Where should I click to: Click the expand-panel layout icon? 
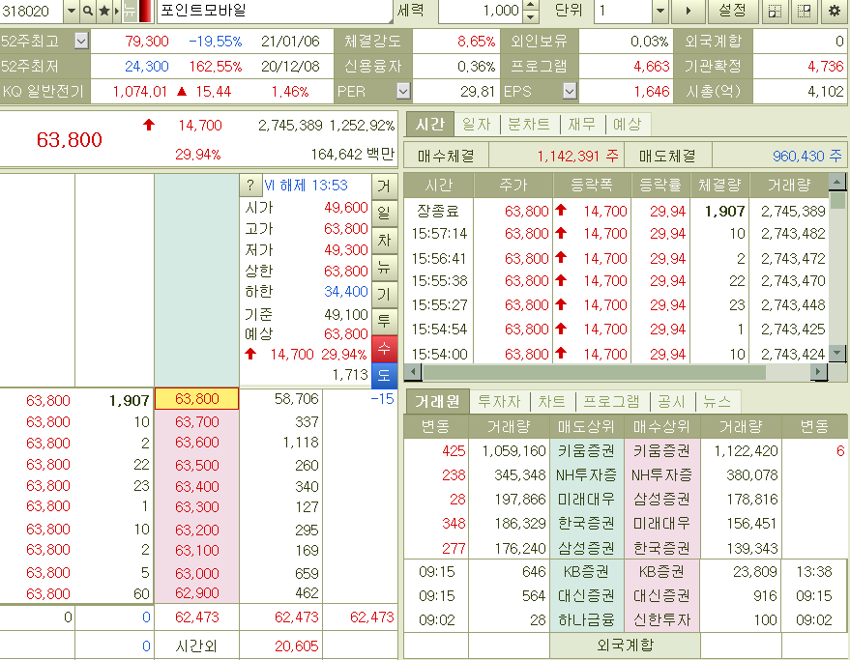804,11
